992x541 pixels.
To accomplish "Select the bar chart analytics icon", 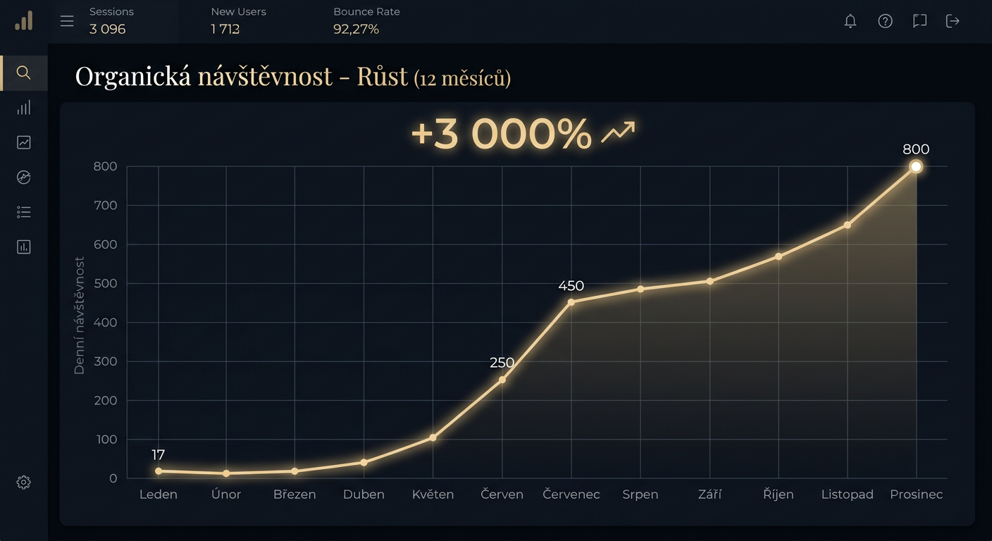I will pyautogui.click(x=23, y=107).
